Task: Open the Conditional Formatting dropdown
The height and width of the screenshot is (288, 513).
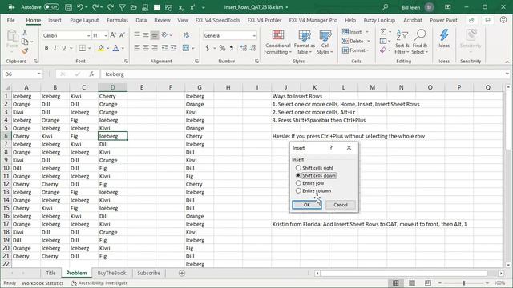Action: coord(278,42)
